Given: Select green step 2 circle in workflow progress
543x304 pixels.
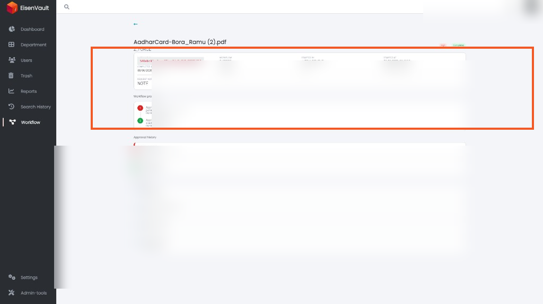Looking at the screenshot, I should point(140,121).
